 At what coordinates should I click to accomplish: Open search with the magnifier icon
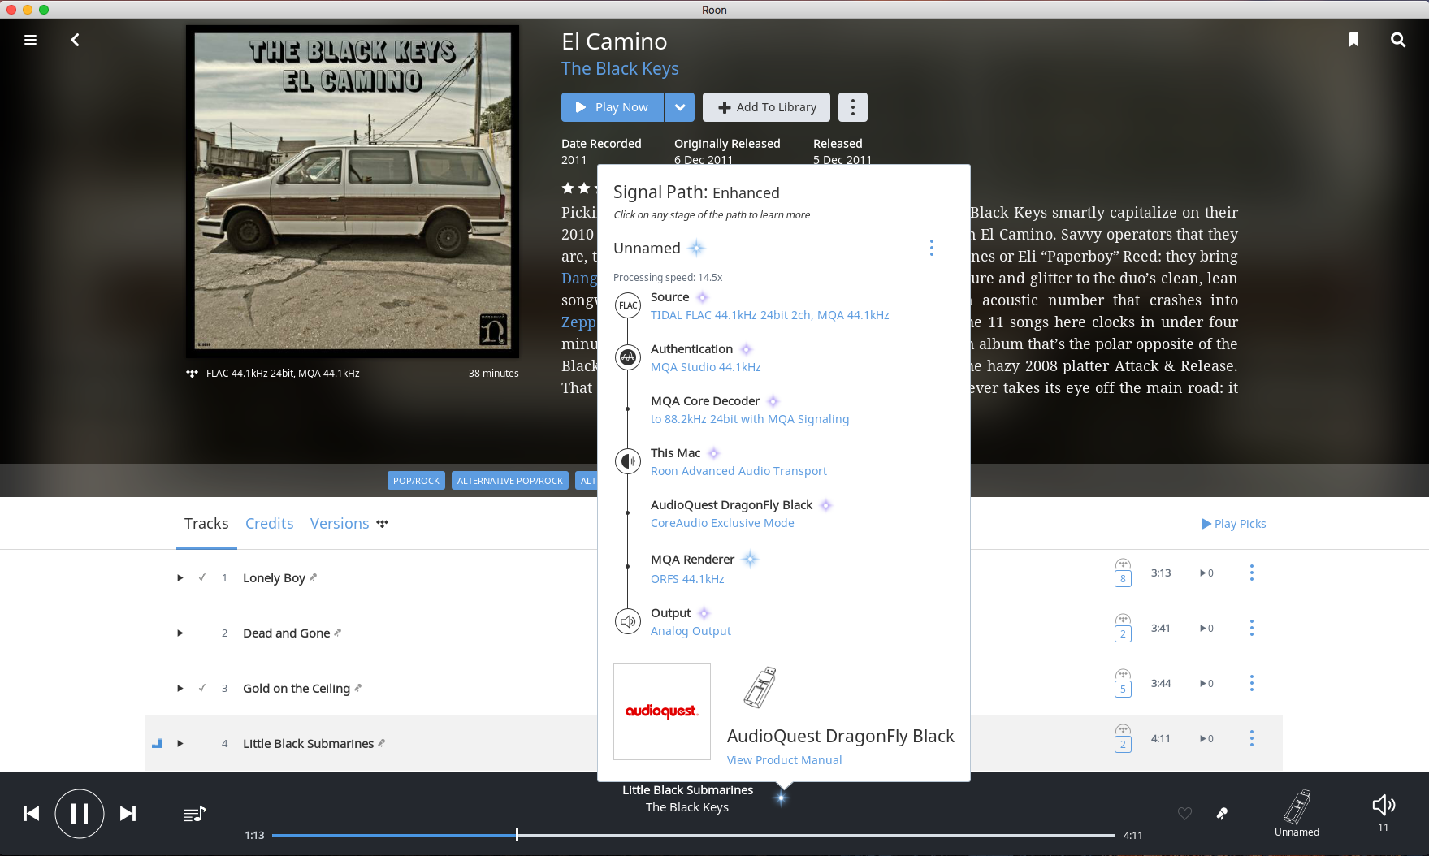pos(1398,40)
